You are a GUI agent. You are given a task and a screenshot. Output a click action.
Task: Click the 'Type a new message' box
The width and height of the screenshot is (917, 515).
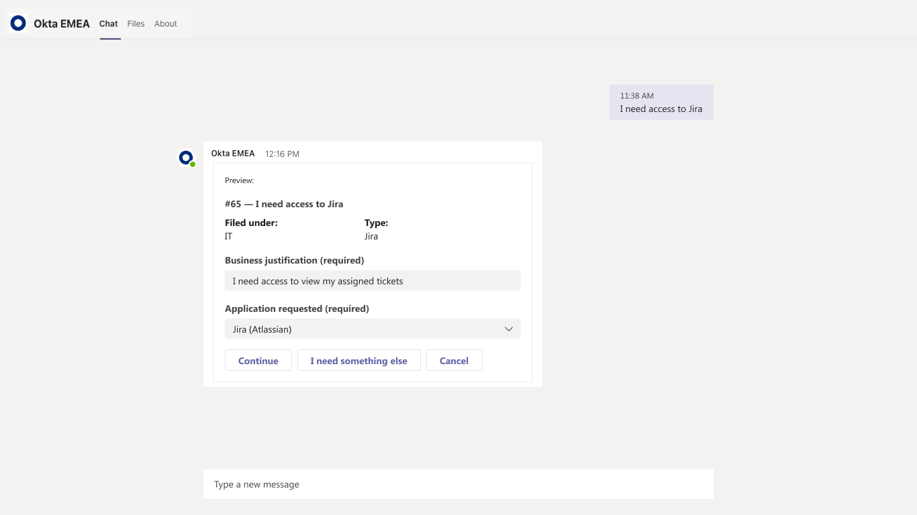[458, 484]
